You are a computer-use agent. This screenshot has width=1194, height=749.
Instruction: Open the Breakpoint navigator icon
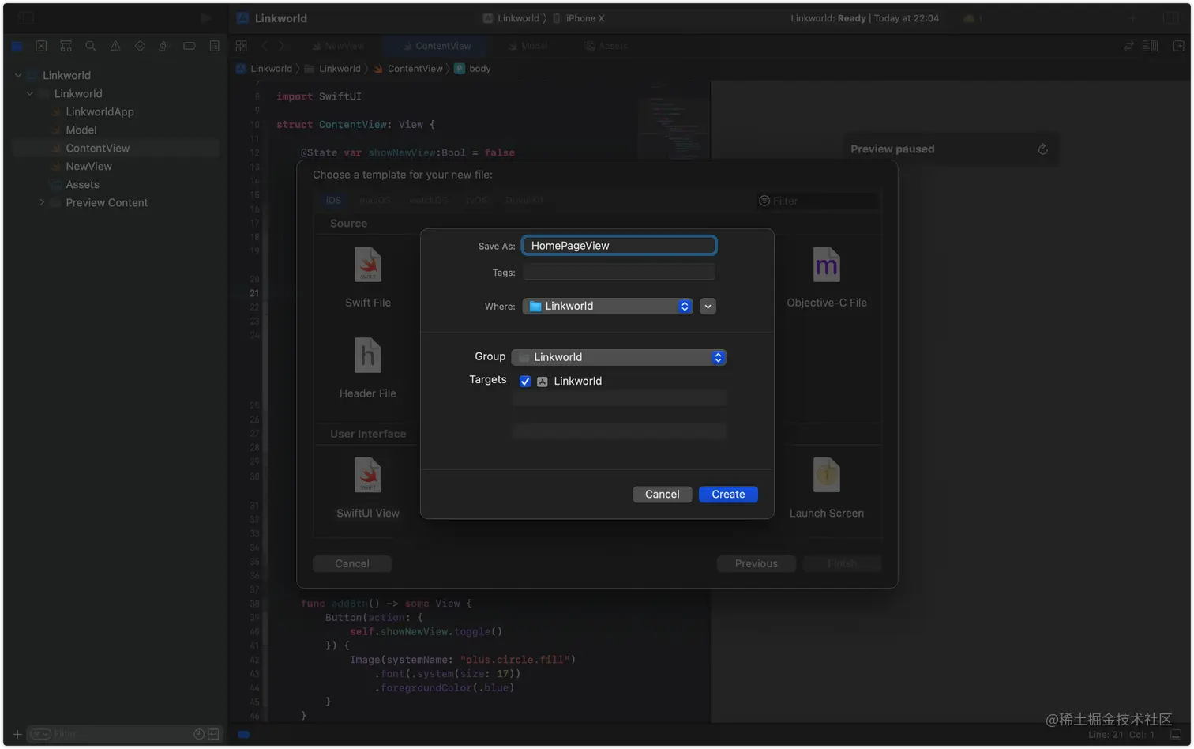point(189,46)
